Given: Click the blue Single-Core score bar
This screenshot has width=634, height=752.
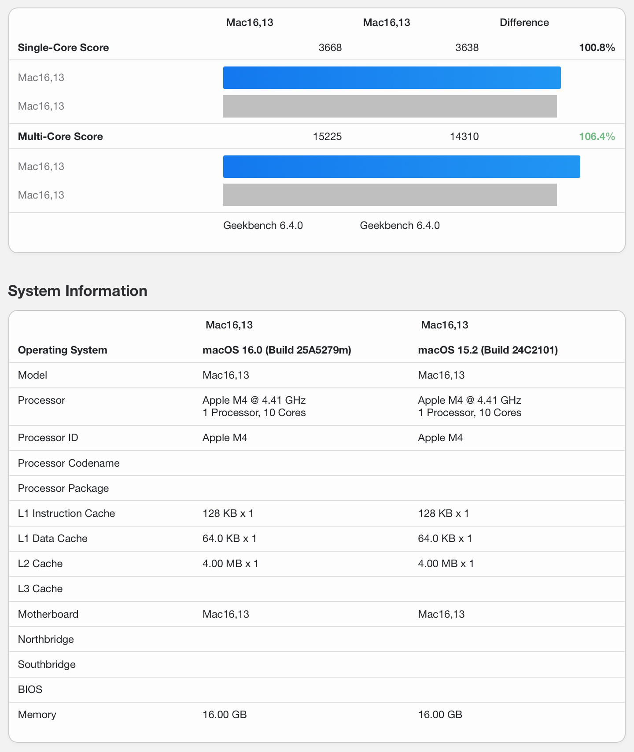Looking at the screenshot, I should pyautogui.click(x=392, y=78).
